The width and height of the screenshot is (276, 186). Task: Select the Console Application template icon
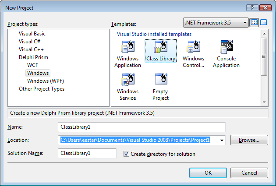(x=226, y=47)
